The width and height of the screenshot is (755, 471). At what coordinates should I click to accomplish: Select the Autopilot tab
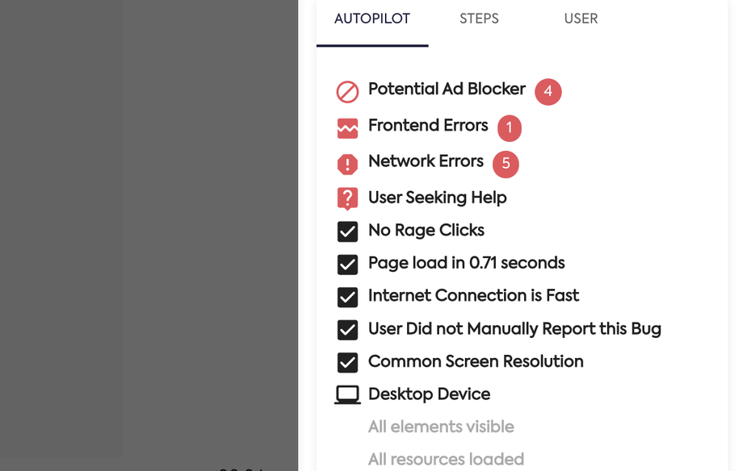[372, 19]
